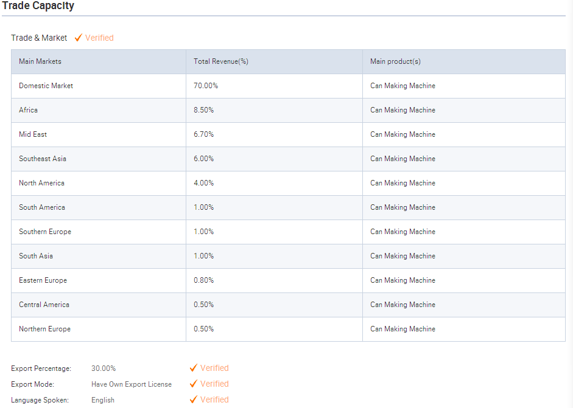Click the Trade & Market verified checkmark icon
The image size is (573, 408).
[78, 38]
